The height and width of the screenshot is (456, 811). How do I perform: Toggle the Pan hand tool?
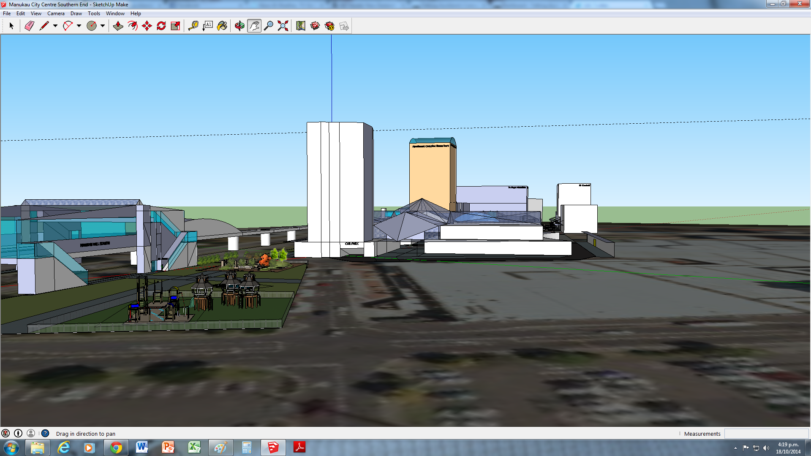pyautogui.click(x=254, y=26)
